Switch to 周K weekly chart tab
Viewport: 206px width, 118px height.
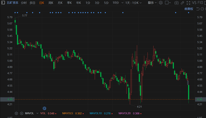tap(51, 3)
